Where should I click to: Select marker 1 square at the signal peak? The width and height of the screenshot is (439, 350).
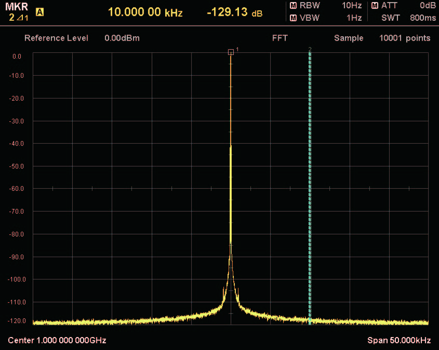click(x=231, y=52)
